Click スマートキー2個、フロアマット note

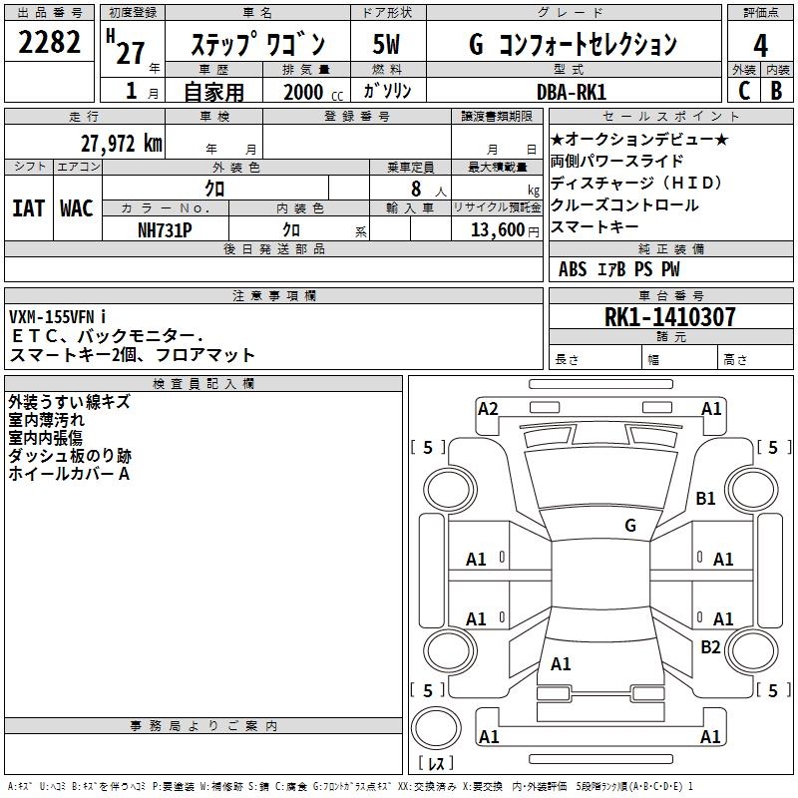coord(133,355)
